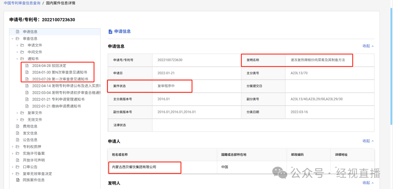Click the 公告信息 document icon

pos(17,140)
